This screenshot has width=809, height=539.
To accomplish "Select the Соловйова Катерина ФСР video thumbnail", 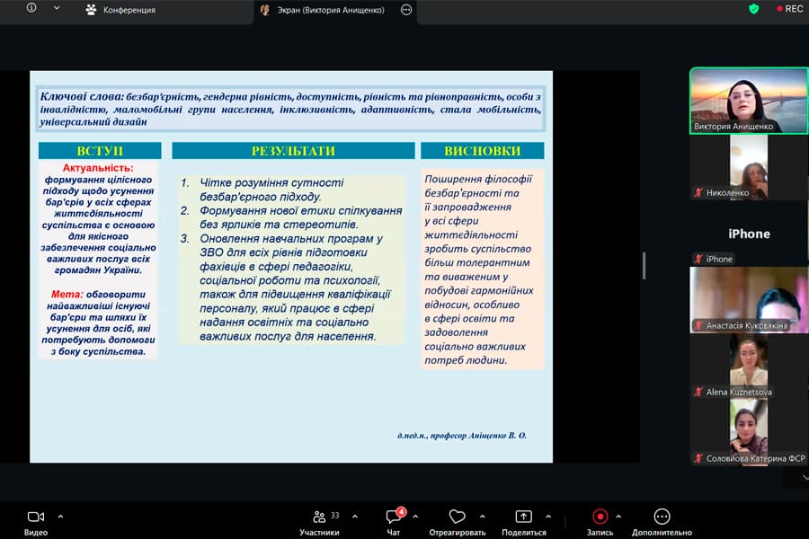I will [x=749, y=432].
